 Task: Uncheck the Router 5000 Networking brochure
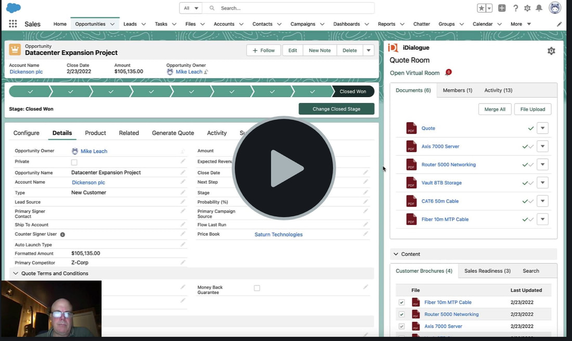pyautogui.click(x=401, y=314)
